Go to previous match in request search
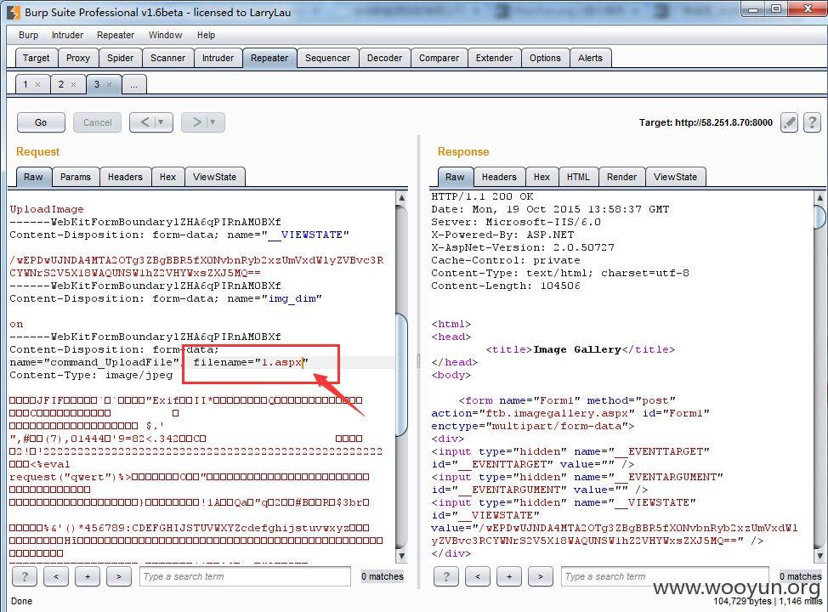 pyautogui.click(x=56, y=576)
